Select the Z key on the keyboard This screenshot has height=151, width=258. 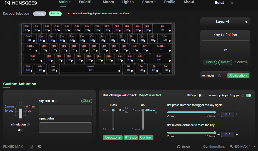(x=49, y=58)
